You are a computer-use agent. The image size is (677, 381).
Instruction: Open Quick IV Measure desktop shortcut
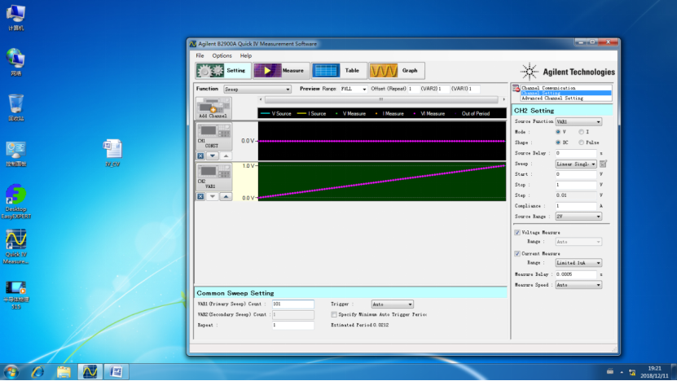[x=16, y=247]
